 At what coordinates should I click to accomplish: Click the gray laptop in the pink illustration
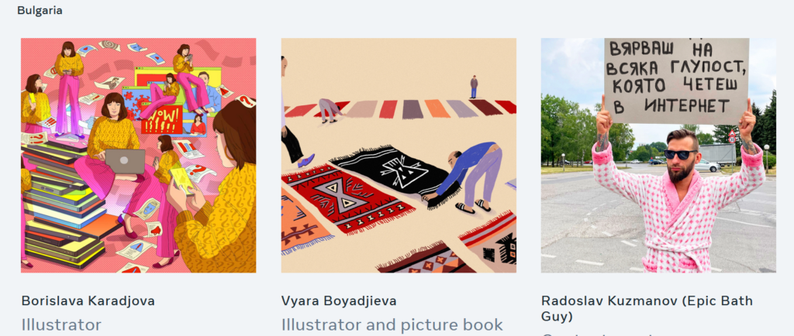coord(125,161)
